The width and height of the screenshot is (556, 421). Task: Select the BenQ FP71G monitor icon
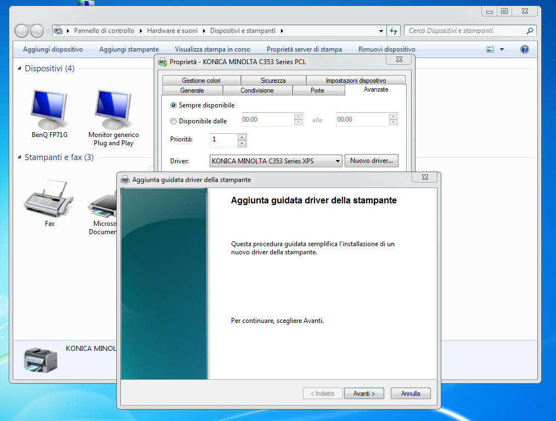pyautogui.click(x=49, y=110)
